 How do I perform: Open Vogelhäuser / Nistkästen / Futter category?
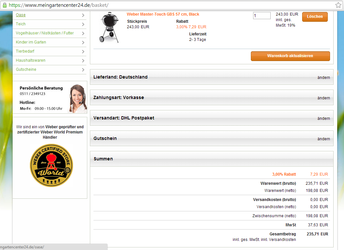pyautogui.click(x=45, y=33)
